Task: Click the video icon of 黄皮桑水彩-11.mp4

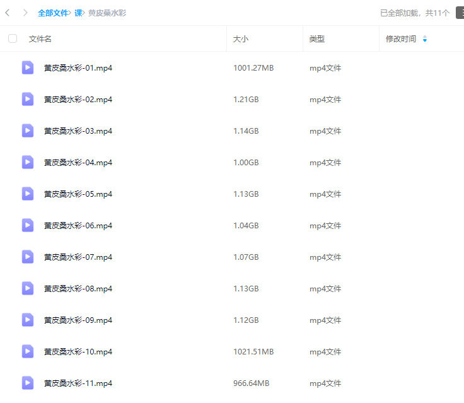Action: pyautogui.click(x=28, y=383)
